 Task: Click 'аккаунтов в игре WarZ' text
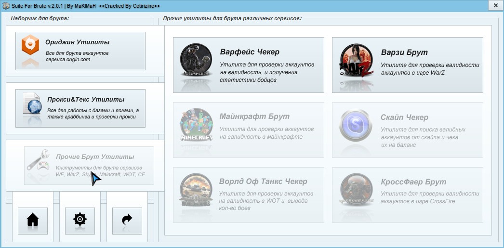pyautogui.click(x=413, y=73)
